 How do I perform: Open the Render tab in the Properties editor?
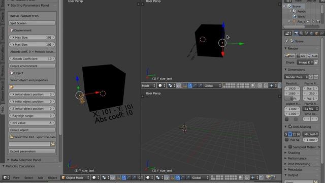coord(296,34)
